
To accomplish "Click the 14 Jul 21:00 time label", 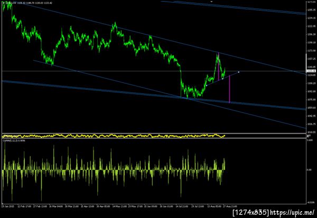I will point(182,206).
